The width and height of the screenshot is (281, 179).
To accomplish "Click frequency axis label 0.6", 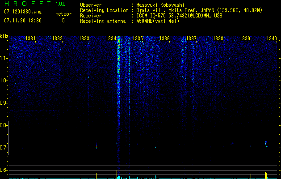I will (x=4, y=170).
